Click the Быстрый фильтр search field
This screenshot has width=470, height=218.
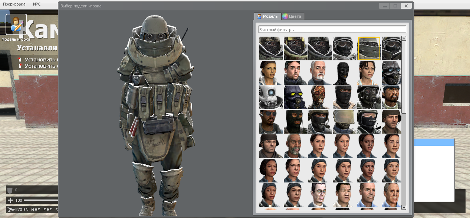[x=332, y=29]
